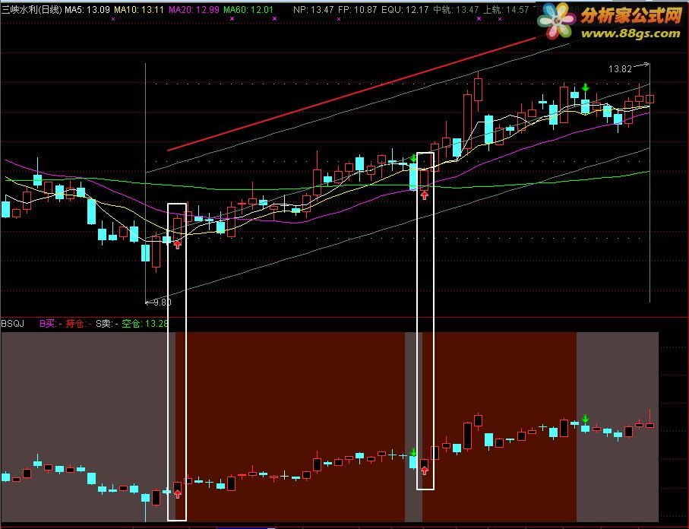Select the MA10: 13.11 indicator label
The height and width of the screenshot is (529, 689).
[139, 9]
